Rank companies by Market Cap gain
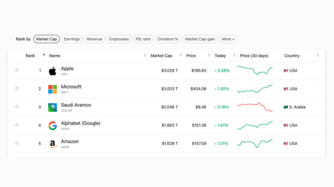 [x=200, y=39]
